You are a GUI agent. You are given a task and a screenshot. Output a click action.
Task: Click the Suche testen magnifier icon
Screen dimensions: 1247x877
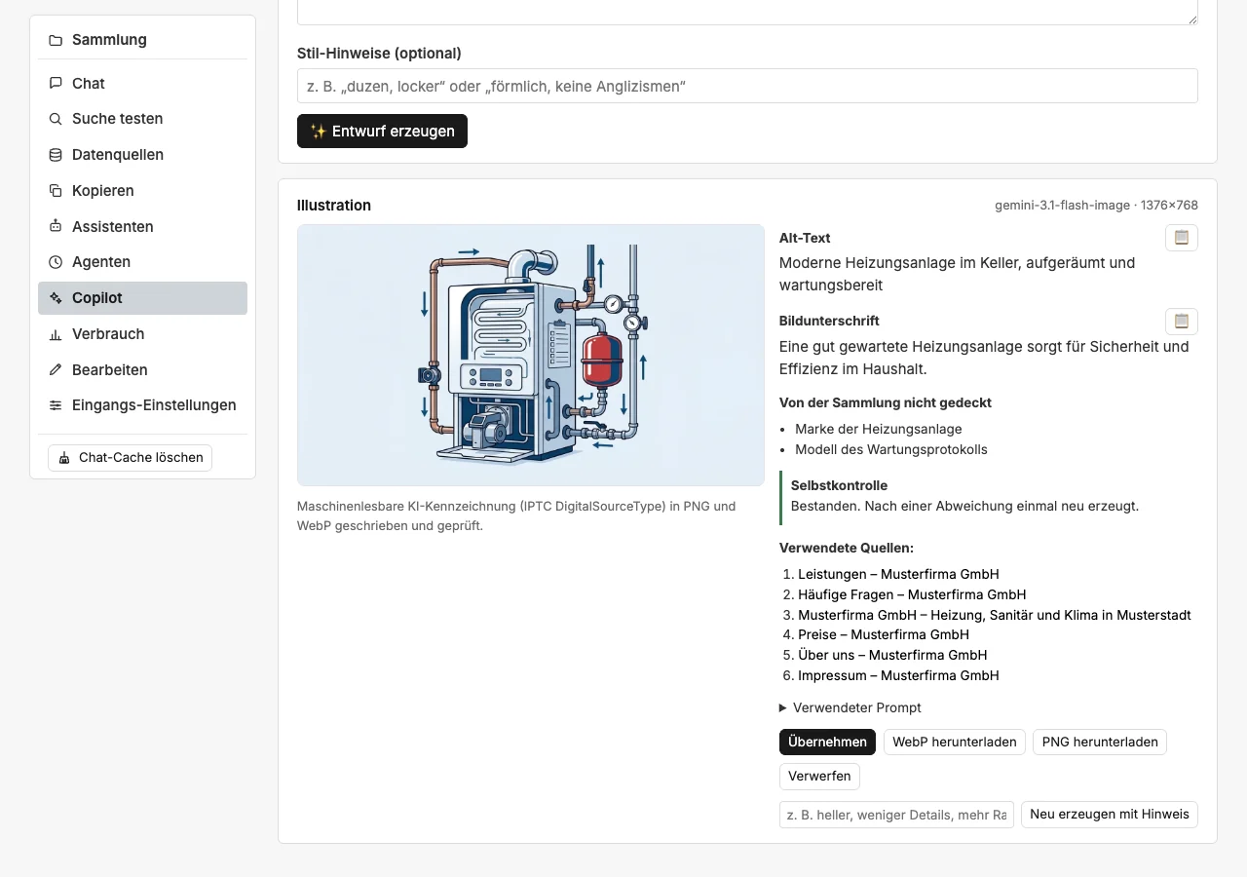(56, 119)
